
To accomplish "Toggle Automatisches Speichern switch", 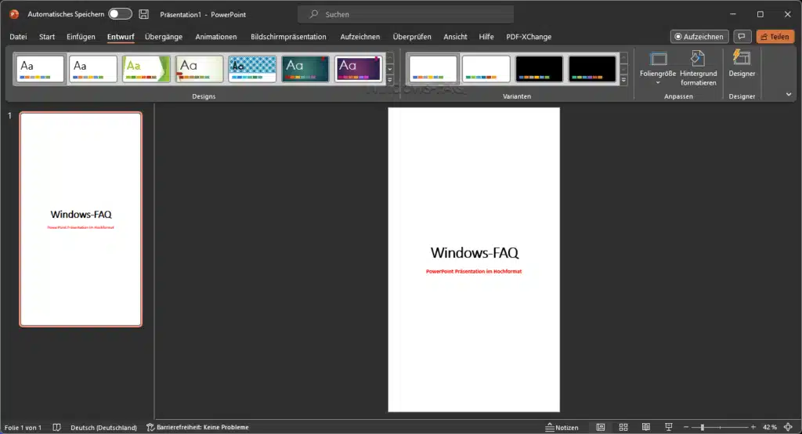I will pos(120,14).
